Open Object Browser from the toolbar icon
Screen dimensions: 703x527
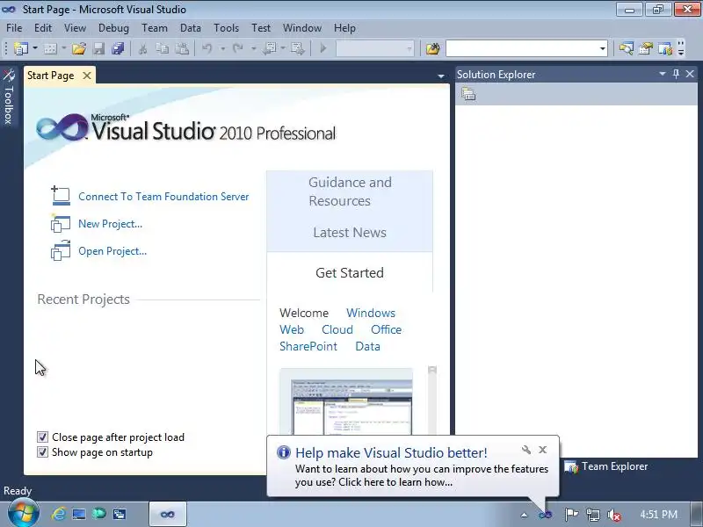[665, 48]
